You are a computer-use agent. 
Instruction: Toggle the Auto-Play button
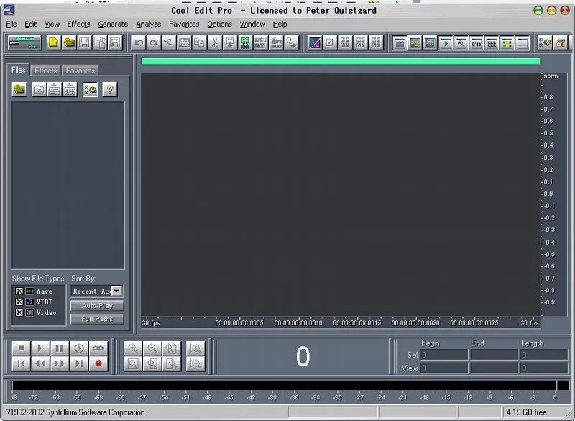pyautogui.click(x=97, y=306)
